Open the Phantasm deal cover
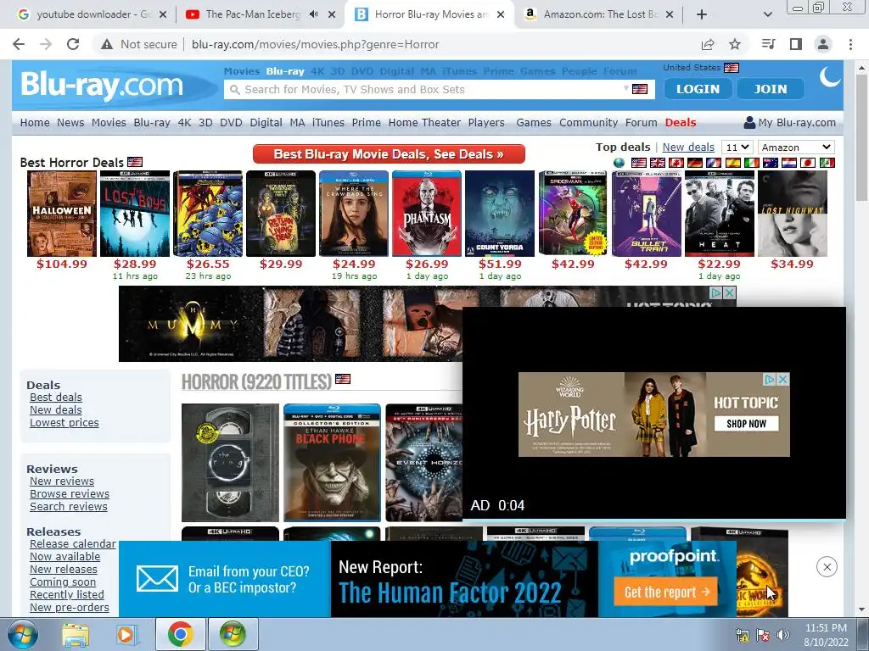 427,214
